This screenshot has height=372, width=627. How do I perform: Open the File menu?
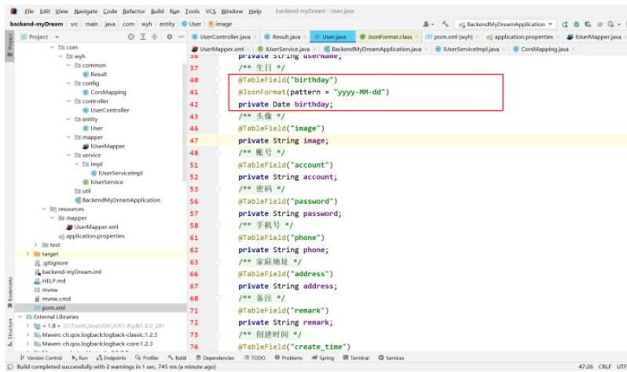click(29, 11)
